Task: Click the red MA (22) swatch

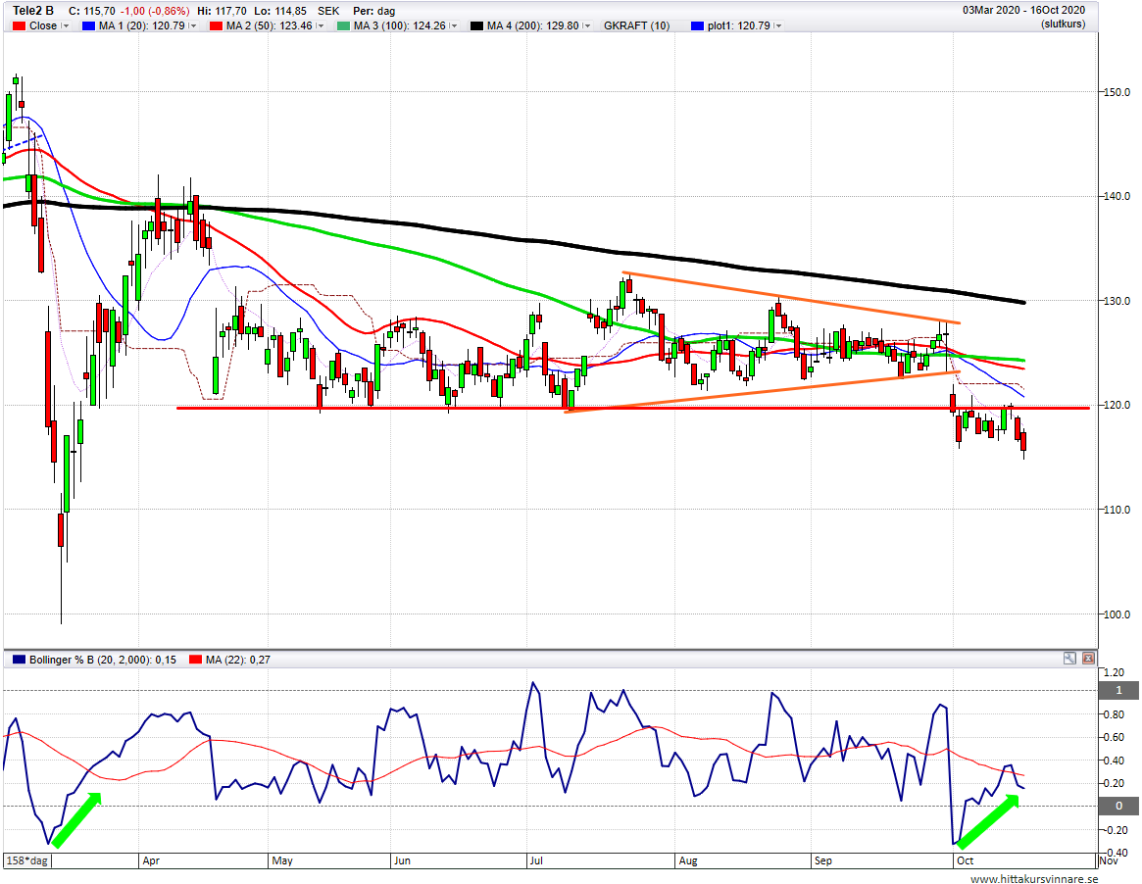Action: click(195, 660)
